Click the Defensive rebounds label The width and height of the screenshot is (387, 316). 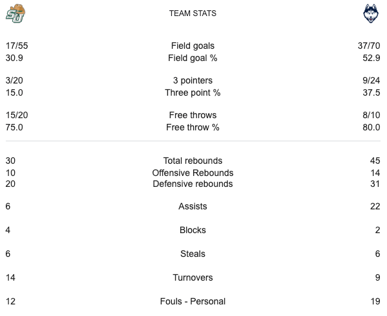click(x=193, y=184)
